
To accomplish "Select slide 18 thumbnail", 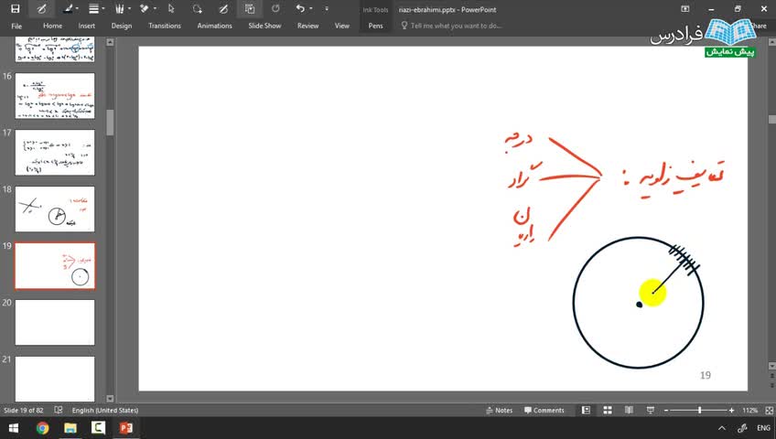I will (55, 209).
